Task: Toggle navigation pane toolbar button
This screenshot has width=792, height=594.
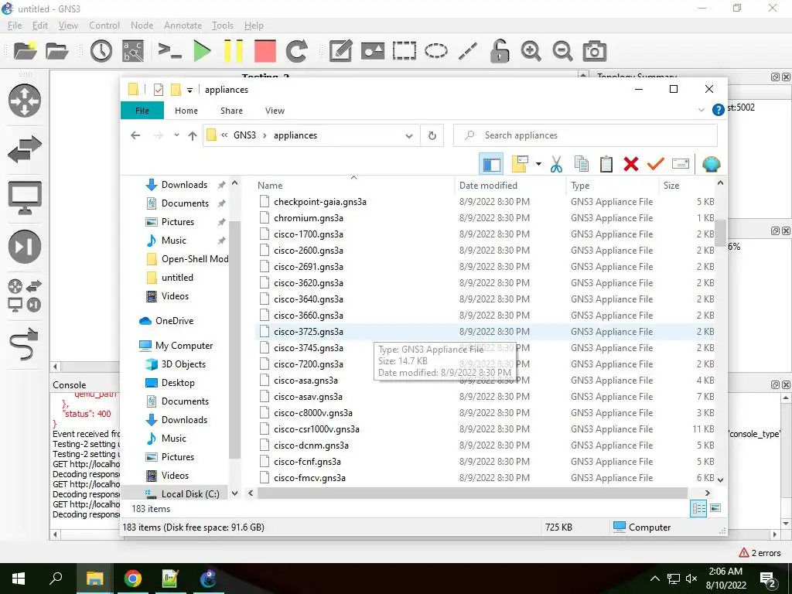Action: coord(491,164)
